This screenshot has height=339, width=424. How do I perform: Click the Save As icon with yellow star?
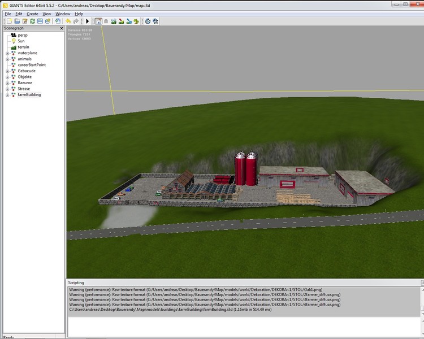pyautogui.click(x=48, y=21)
